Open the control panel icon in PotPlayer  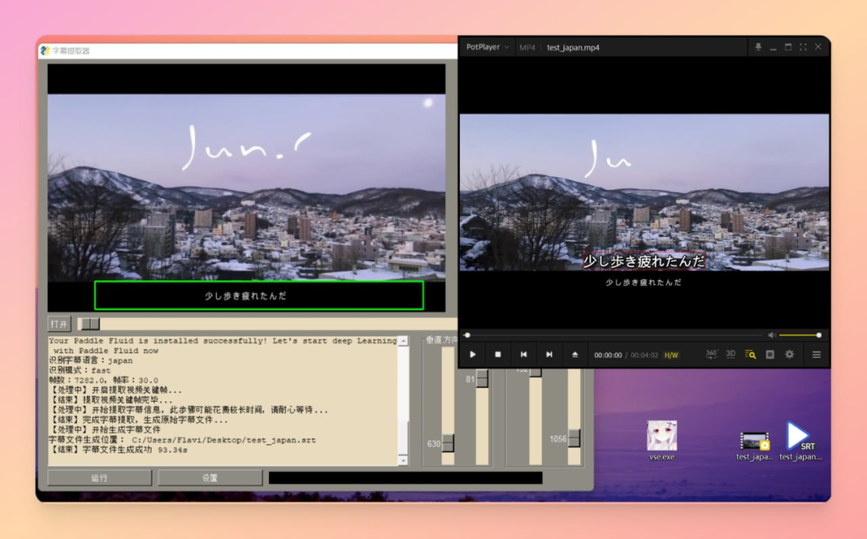[769, 354]
